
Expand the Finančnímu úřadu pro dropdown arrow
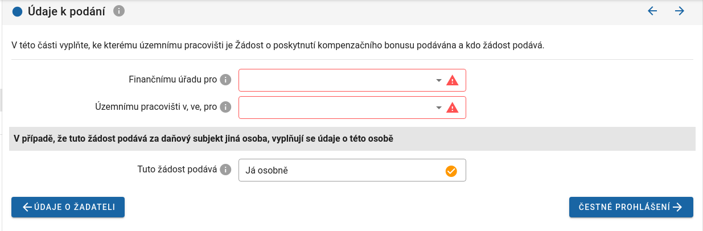[x=438, y=80]
